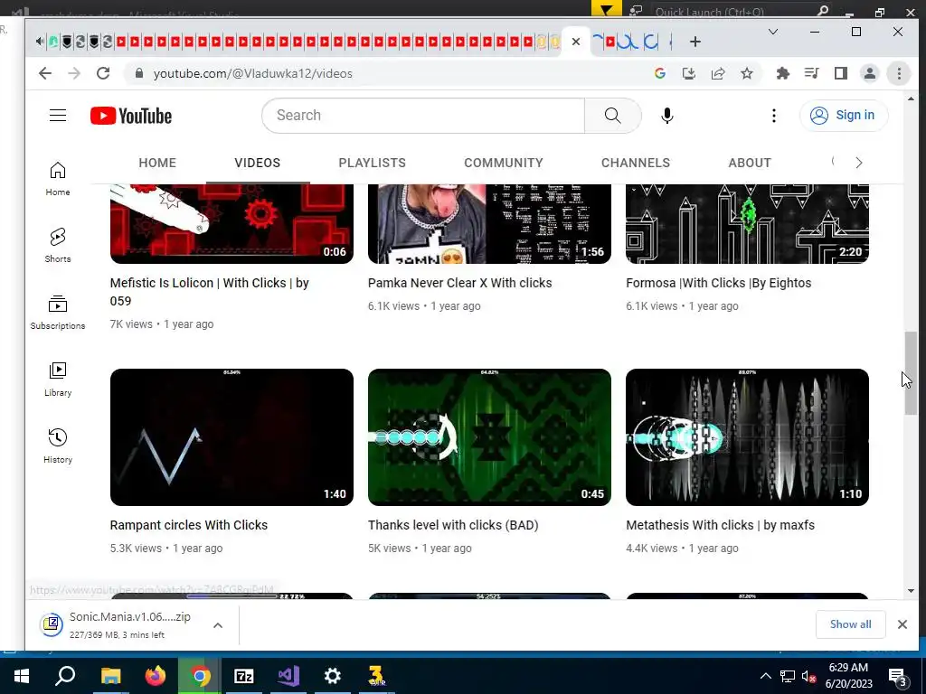Open COMMUNITY channel tab

click(x=503, y=163)
